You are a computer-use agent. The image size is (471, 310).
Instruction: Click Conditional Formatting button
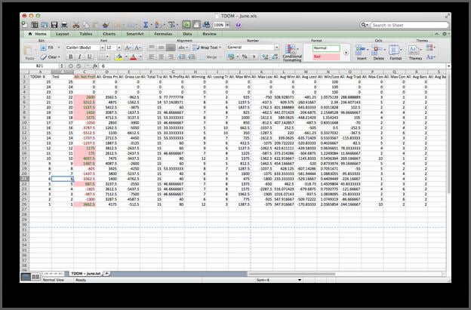pos(291,53)
